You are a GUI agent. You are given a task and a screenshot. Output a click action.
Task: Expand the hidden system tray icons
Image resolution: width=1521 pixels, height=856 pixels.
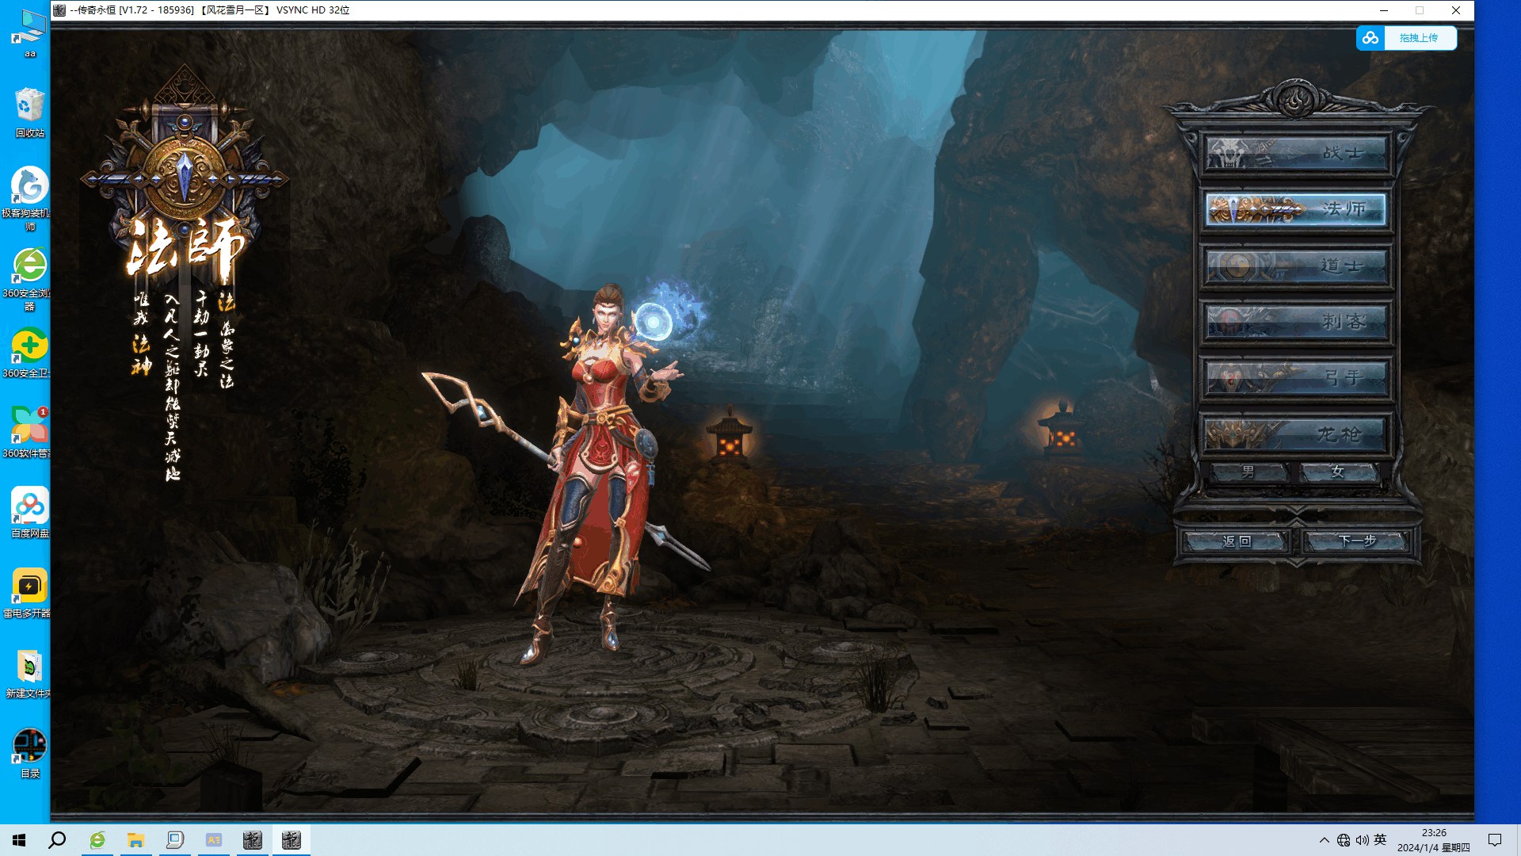tap(1325, 840)
